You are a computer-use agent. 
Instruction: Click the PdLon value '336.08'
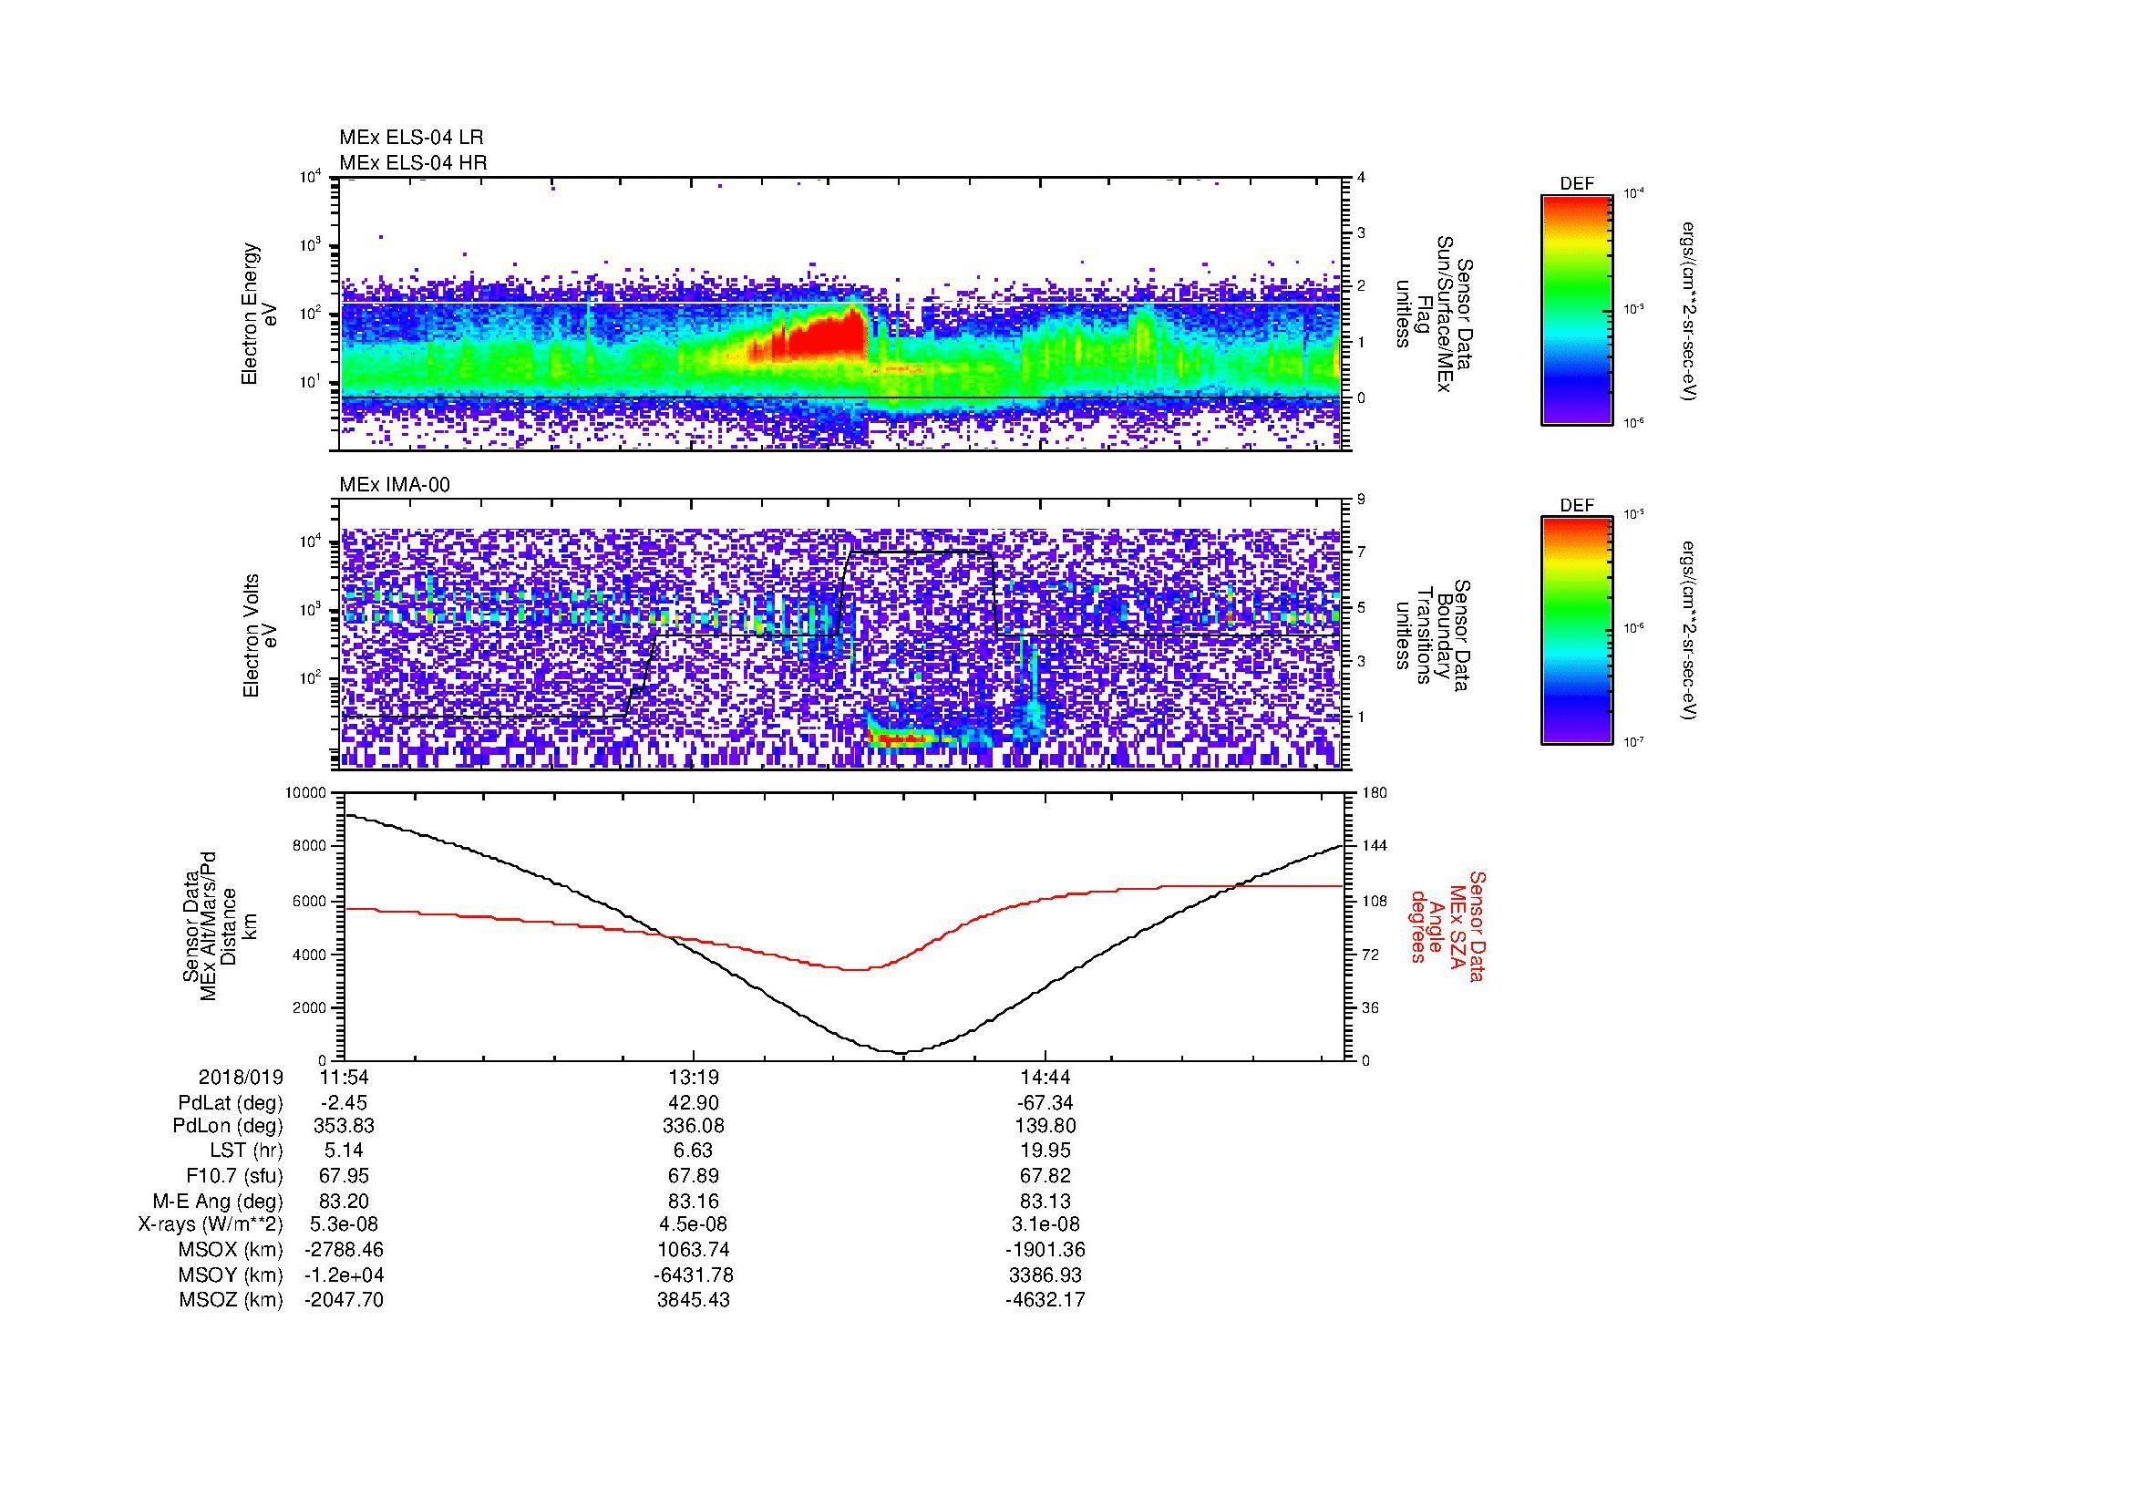pos(694,1126)
